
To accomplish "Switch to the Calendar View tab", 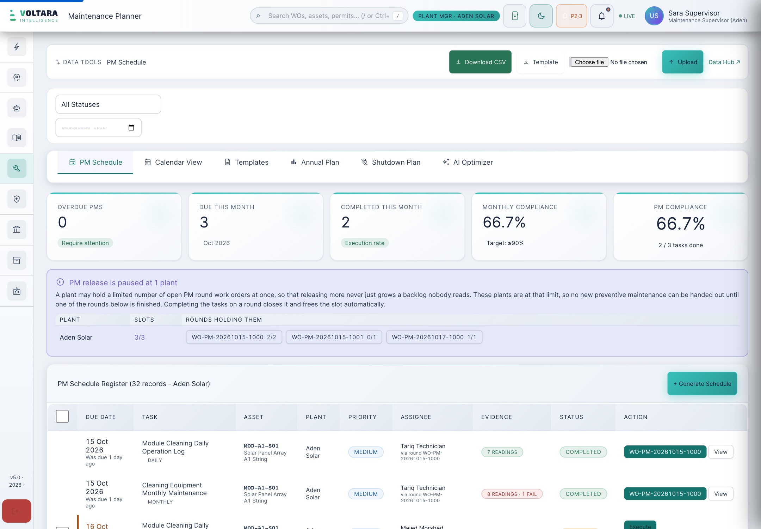I will point(173,162).
